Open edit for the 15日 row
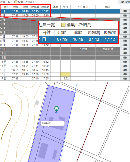The width and height of the screenshot is (130, 162). (125, 70)
